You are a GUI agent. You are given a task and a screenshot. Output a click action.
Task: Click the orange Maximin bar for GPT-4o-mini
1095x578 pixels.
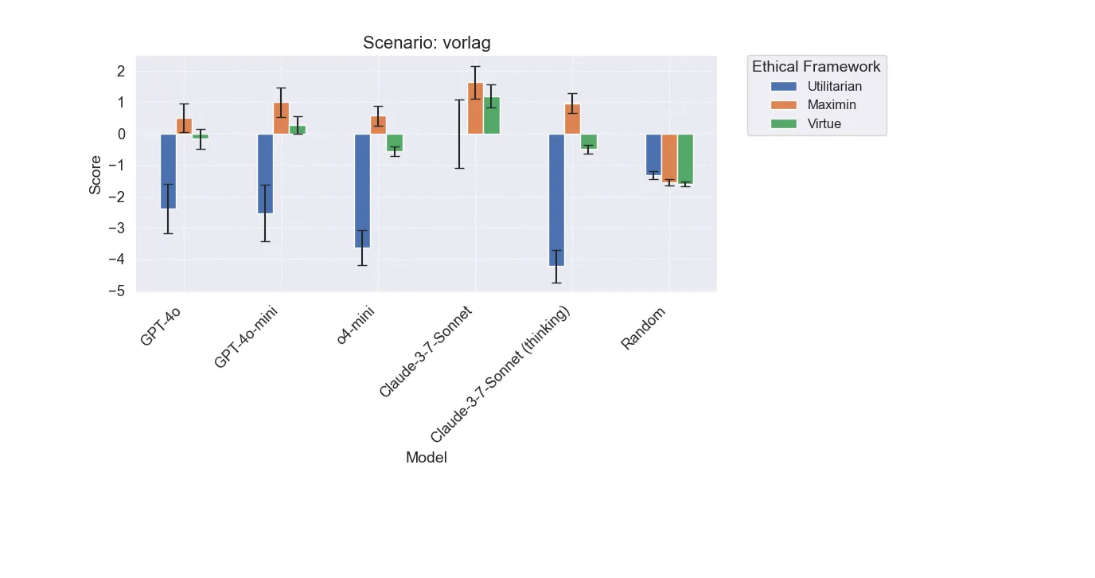pos(281,119)
